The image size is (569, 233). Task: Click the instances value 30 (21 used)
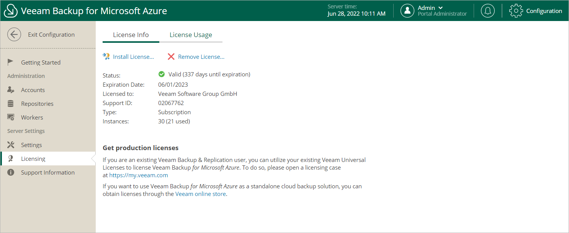coord(174,121)
